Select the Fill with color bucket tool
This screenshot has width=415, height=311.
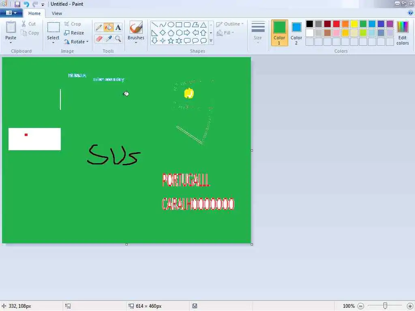pos(109,27)
